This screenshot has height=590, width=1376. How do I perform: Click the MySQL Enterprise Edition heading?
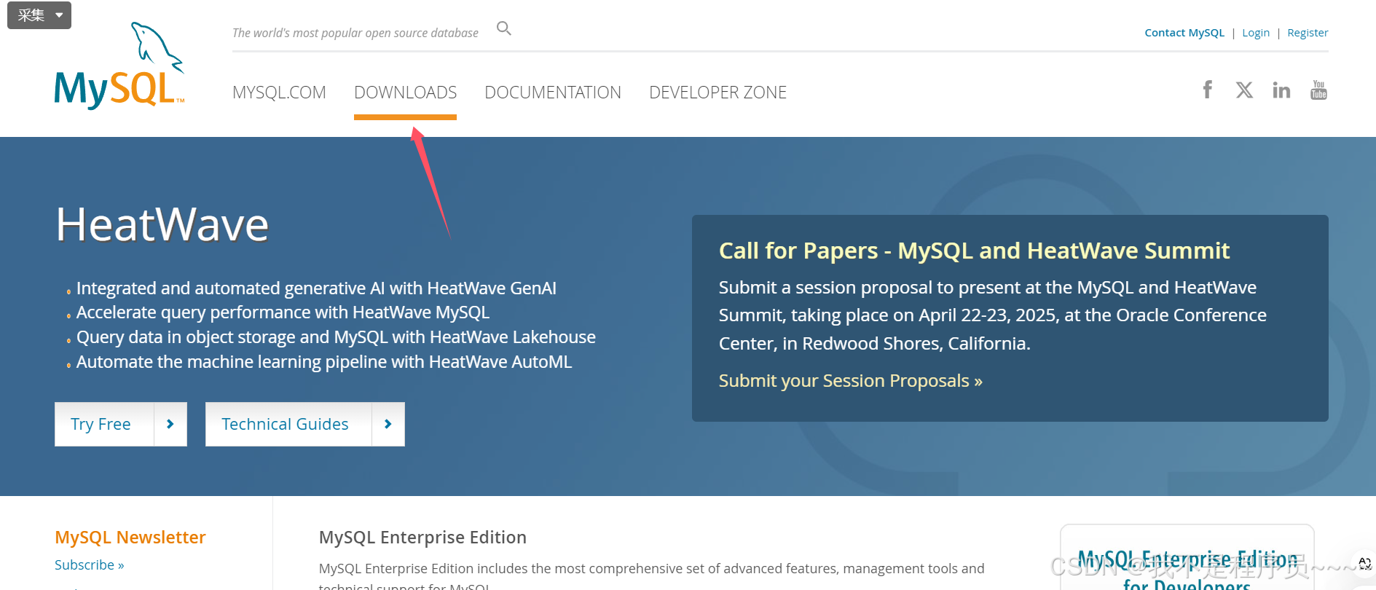coord(422,538)
